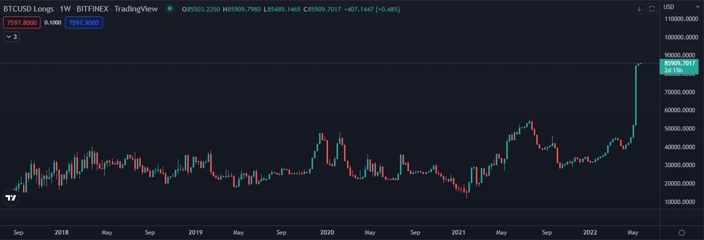Screen dimensions: 704x240
Task: Click the 2022 marker on time axis
Action: tap(590, 232)
